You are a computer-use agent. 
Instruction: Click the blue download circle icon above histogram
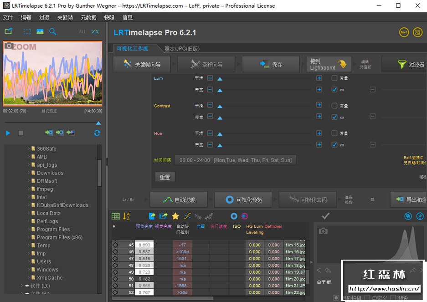[420, 216]
